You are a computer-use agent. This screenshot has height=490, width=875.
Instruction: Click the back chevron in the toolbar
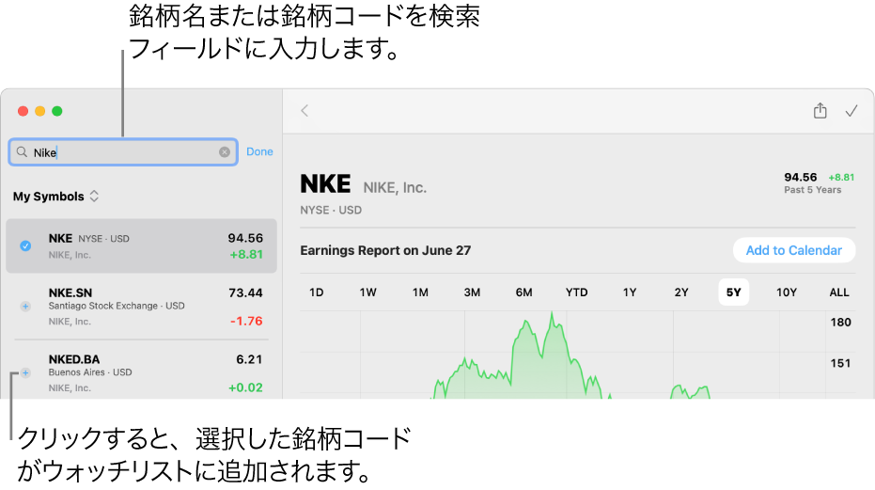pos(305,111)
